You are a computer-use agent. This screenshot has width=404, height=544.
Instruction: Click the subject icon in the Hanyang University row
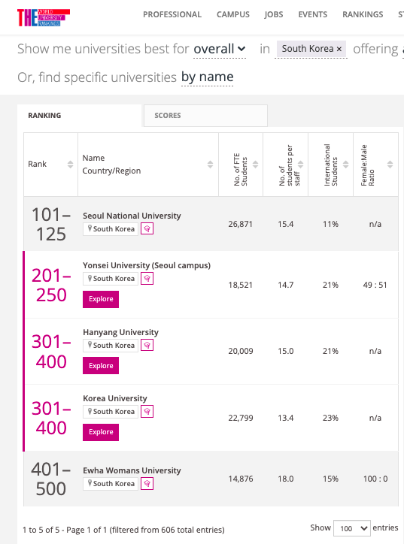tap(147, 345)
